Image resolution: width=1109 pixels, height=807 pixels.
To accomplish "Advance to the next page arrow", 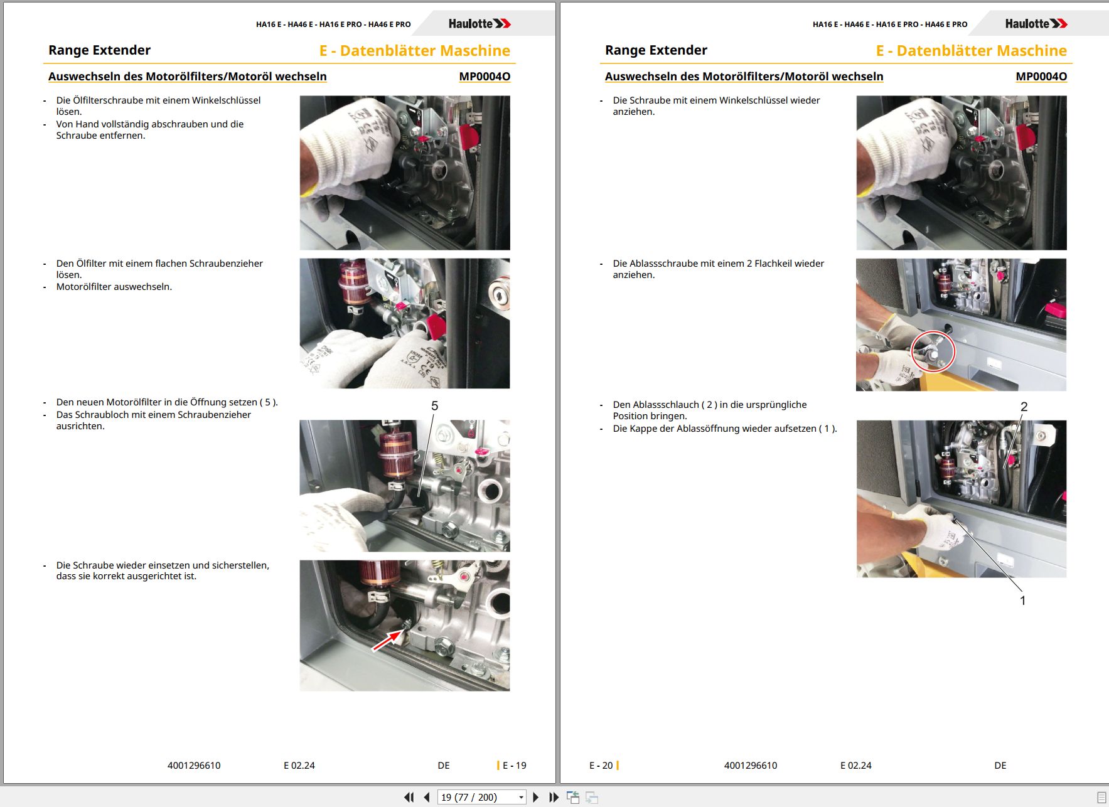I will [x=535, y=797].
